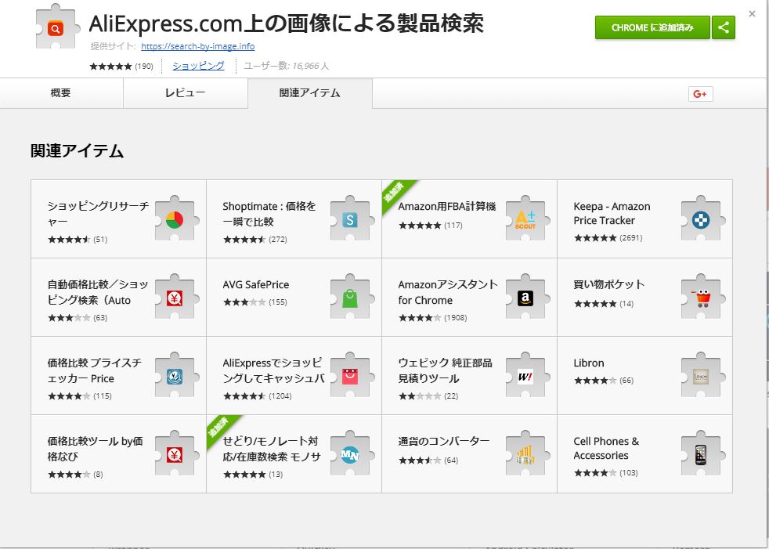Click the CHROME に追加済み button

(652, 27)
